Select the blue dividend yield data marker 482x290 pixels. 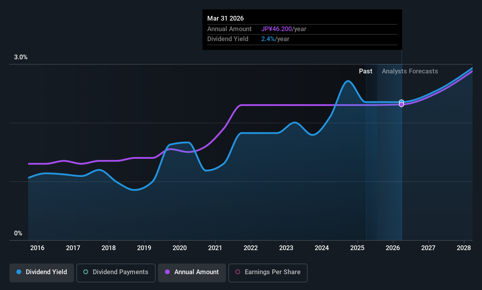click(401, 102)
